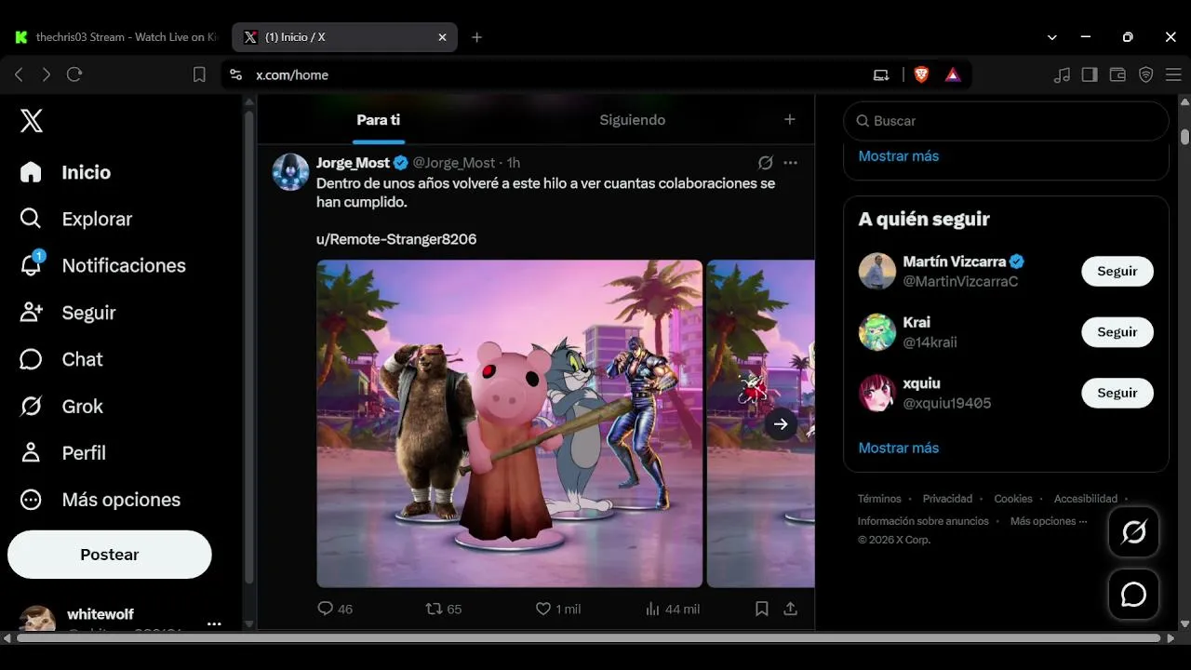
Task: Bookmark this page in the browser toolbar
Action: tap(199, 74)
